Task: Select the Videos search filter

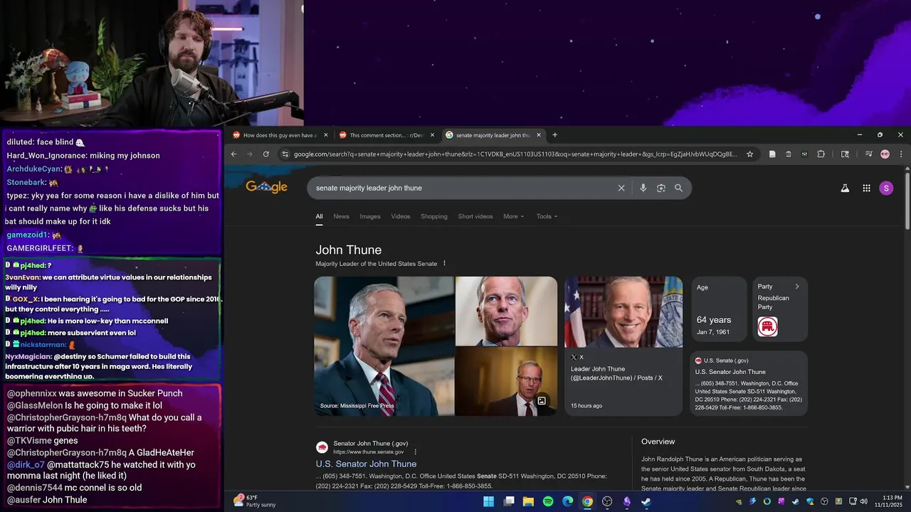Action: point(401,216)
